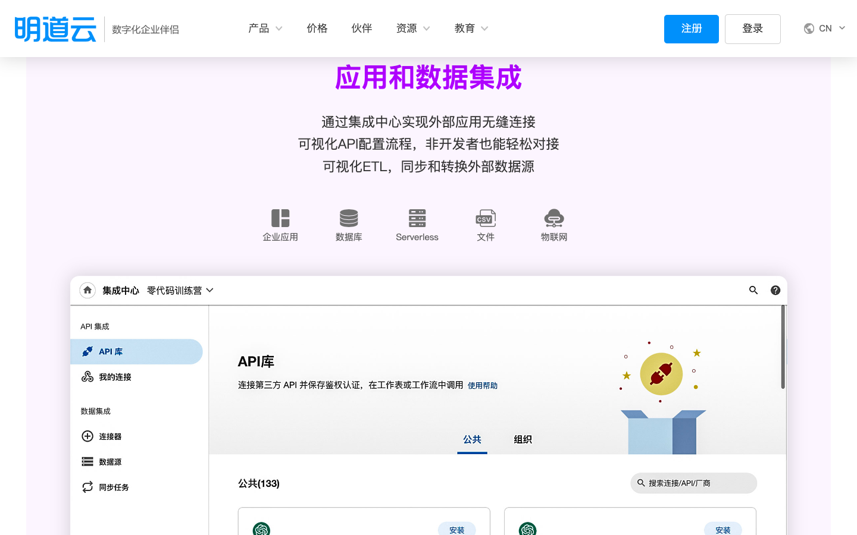The image size is (857, 535).
Task: Expand the CN language dropdown
Action: tap(825, 28)
